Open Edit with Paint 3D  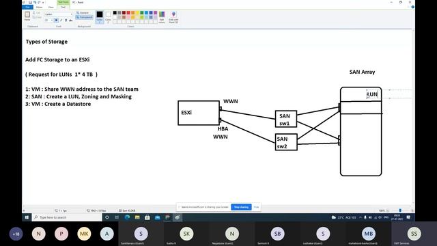173,16
